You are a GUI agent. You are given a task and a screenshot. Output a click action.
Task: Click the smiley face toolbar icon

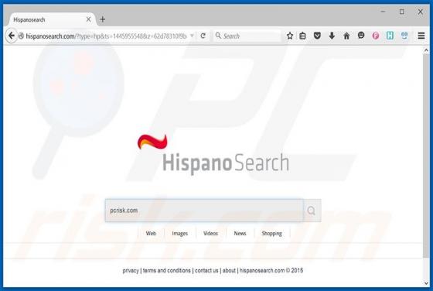pyautogui.click(x=361, y=36)
